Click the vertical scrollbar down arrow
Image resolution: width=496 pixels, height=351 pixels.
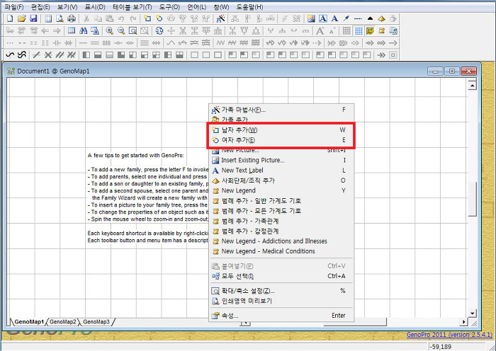coord(473,313)
